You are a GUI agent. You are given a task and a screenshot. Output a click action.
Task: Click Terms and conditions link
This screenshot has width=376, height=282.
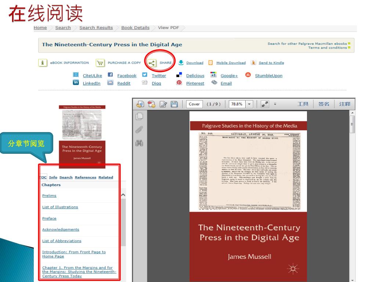[328, 48]
